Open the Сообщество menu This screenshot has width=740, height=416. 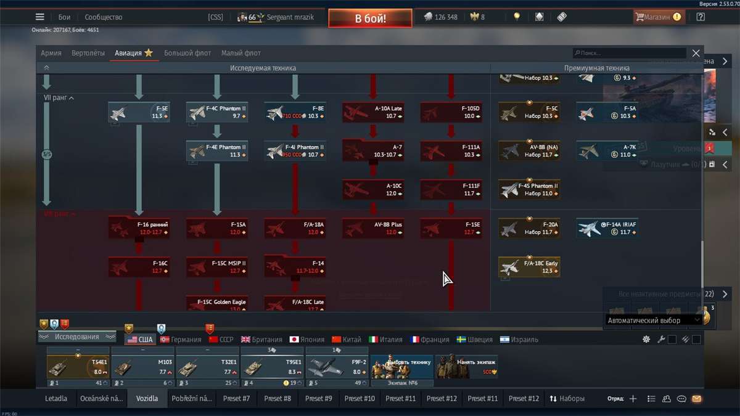pyautogui.click(x=103, y=17)
